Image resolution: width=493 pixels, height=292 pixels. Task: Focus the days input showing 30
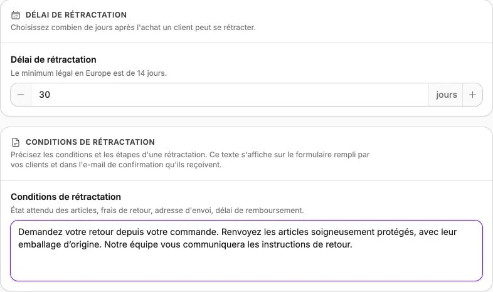coord(230,95)
